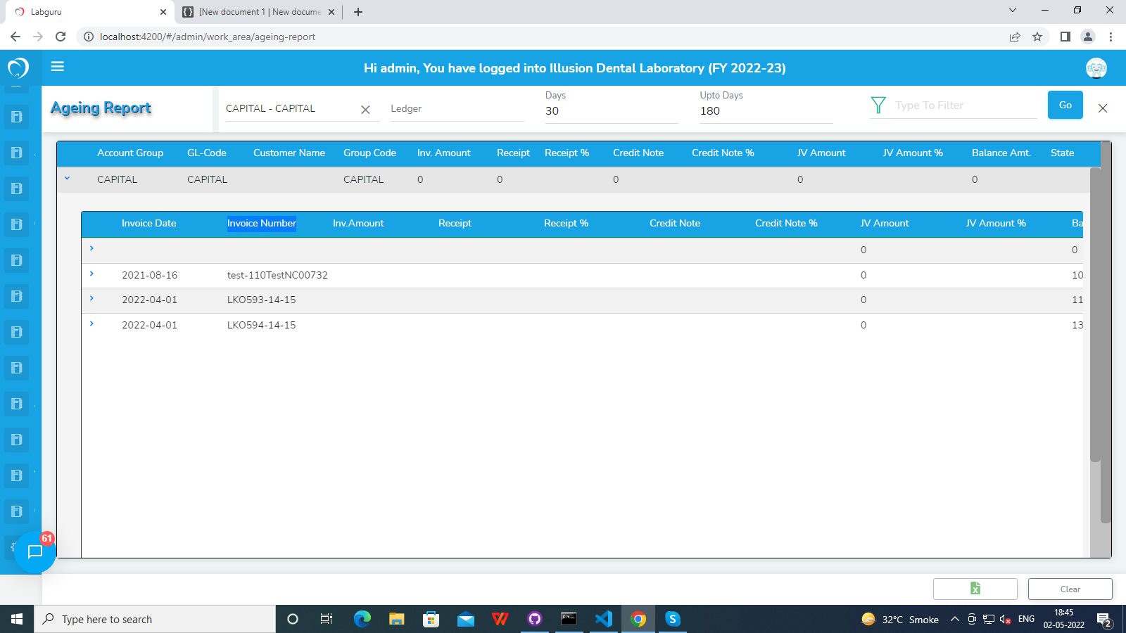The height and width of the screenshot is (633, 1126).
Task: Bookmark this page with star icon
Action: coord(1037,37)
